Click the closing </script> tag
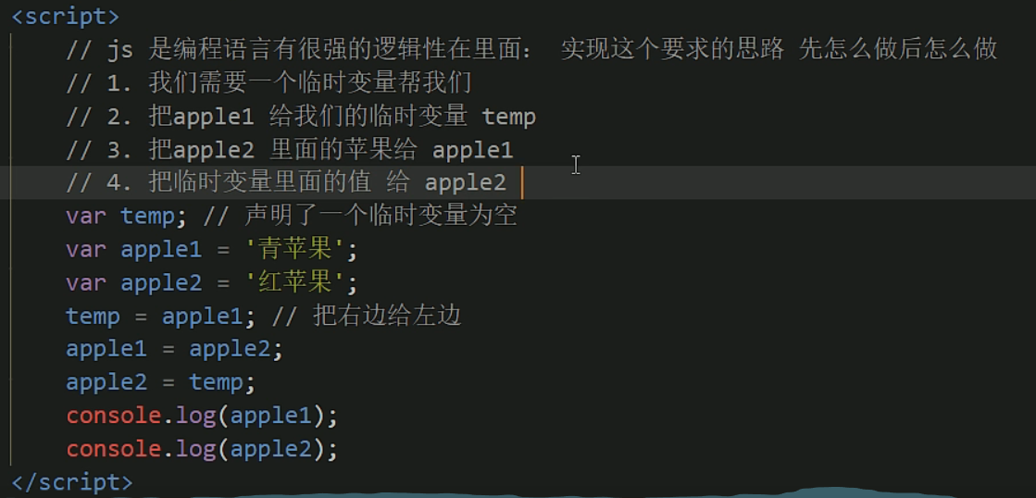Image resolution: width=1036 pixels, height=498 pixels. 71,482
